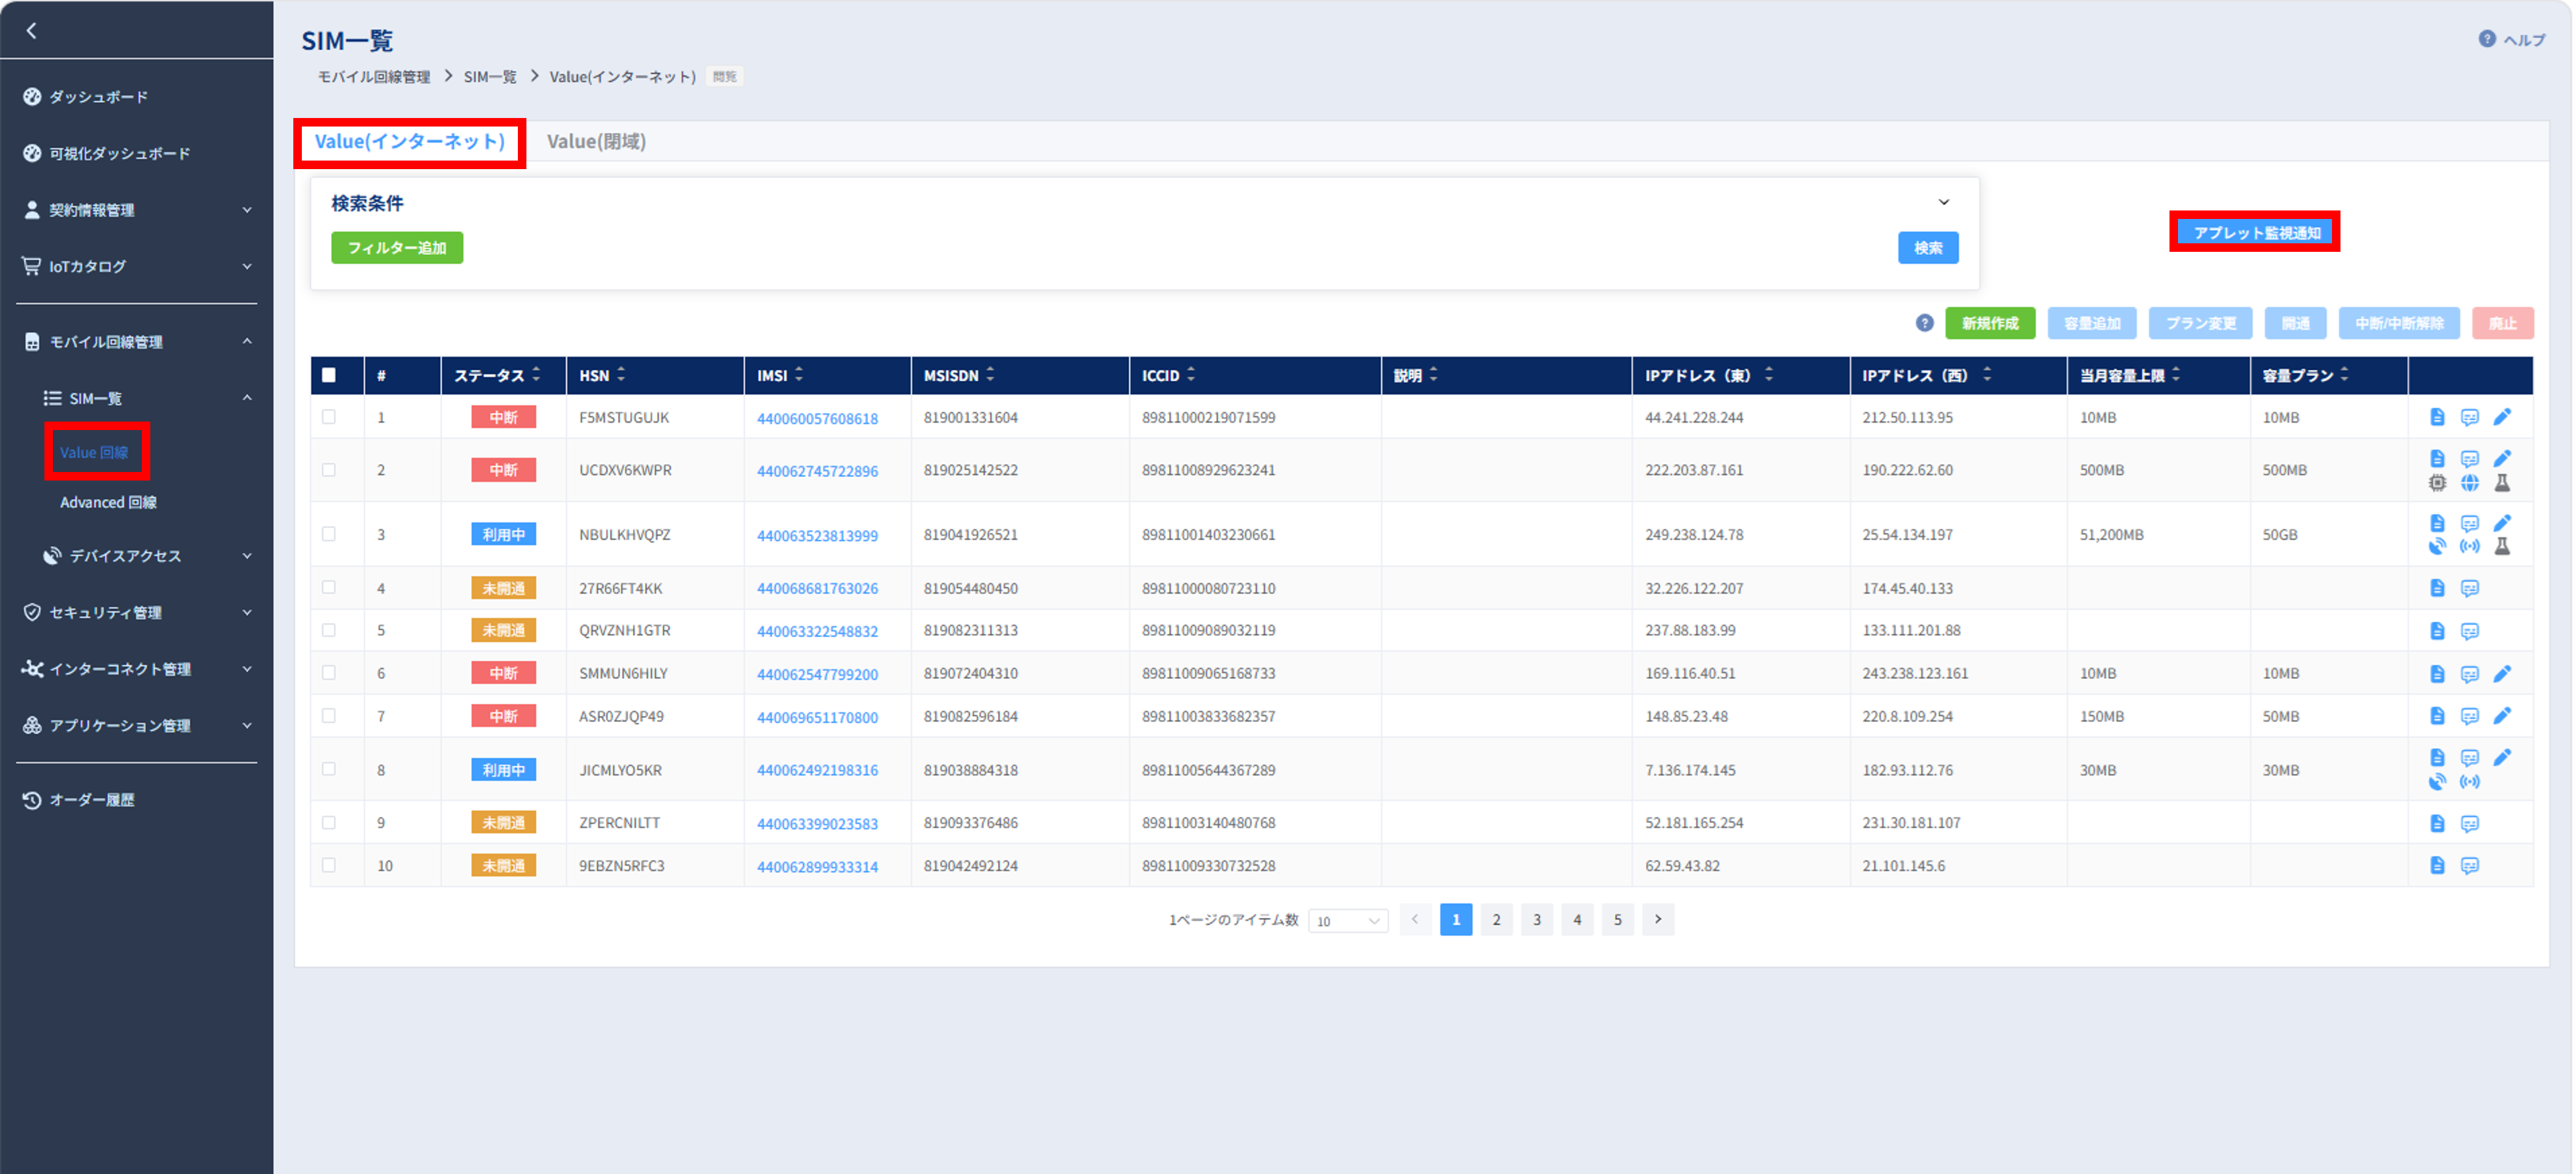The width and height of the screenshot is (2576, 1174).
Task: Click the broadcast signal icon in row JICMLYO5KR
Action: (2469, 782)
